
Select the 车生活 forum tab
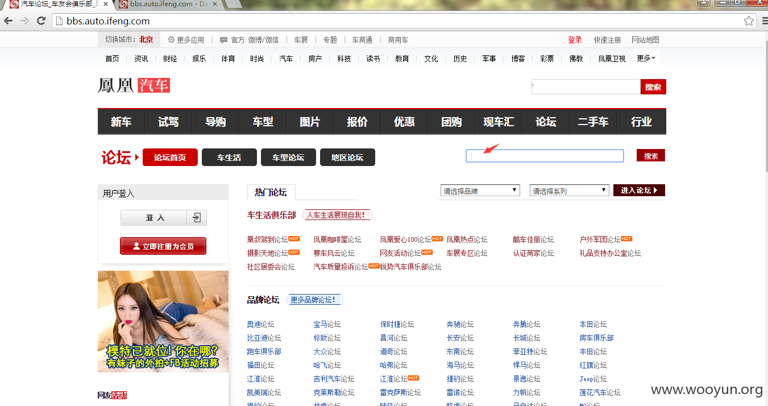pyautogui.click(x=229, y=158)
